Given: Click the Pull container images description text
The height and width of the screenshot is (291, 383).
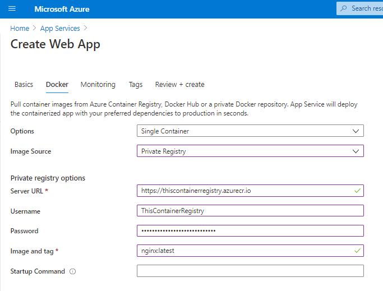Looking at the screenshot, I should [184, 109].
